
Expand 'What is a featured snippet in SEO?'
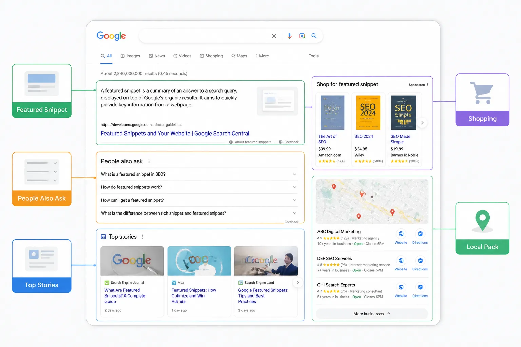(x=199, y=174)
